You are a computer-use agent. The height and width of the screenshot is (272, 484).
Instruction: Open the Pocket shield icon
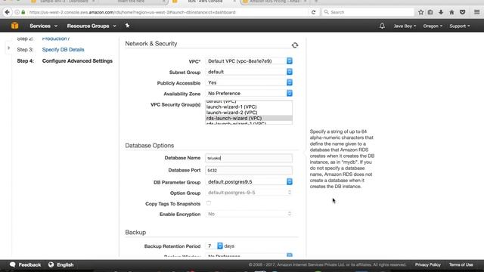(x=462, y=12)
